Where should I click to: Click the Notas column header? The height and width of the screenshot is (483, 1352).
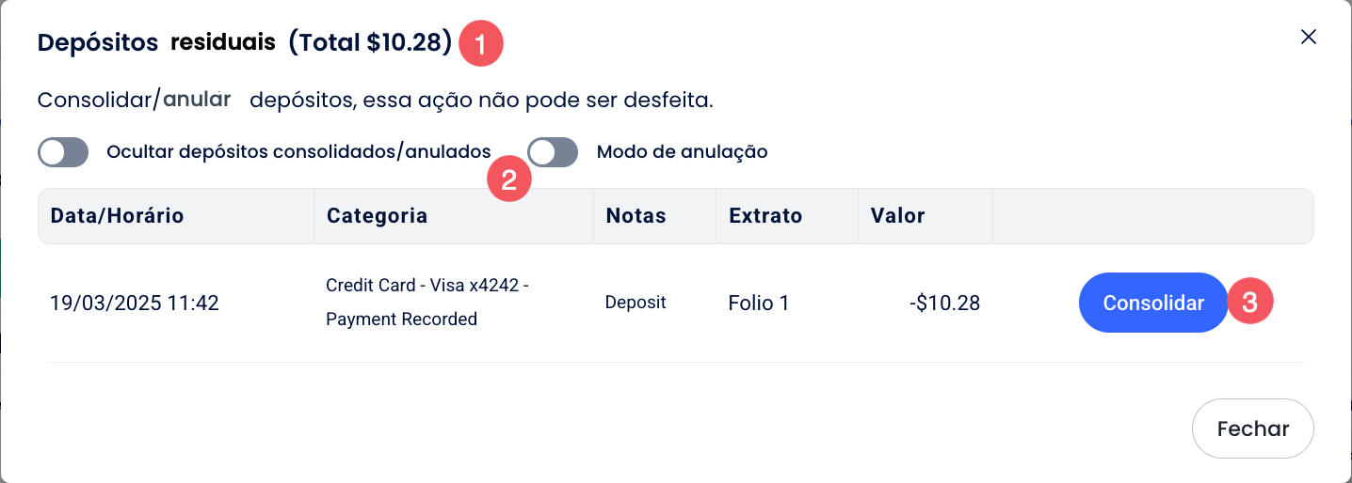[636, 216]
